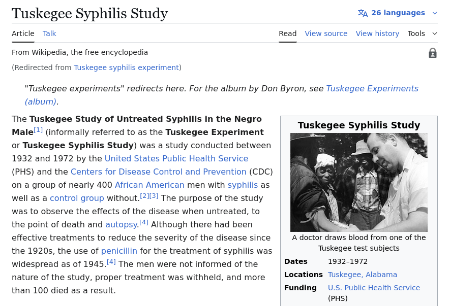The width and height of the screenshot is (450, 306).
Task: Click the infobox heading Tuskegee Syphilis Study
Action: (x=359, y=125)
